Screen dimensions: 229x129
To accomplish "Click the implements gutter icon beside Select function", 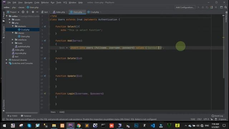I will click(45, 27).
